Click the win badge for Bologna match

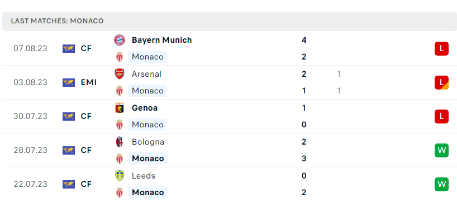click(441, 150)
